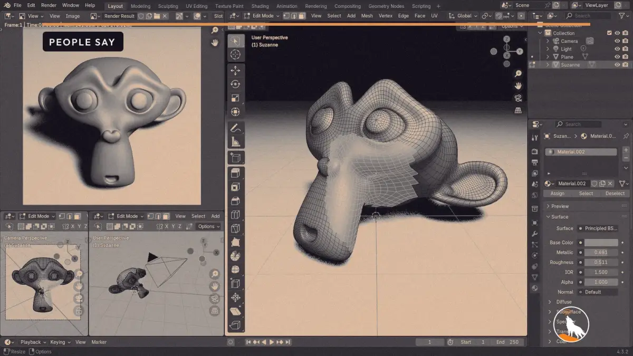Image resolution: width=633 pixels, height=356 pixels.
Task: Click the outliner Search field
Action: [x=587, y=16]
